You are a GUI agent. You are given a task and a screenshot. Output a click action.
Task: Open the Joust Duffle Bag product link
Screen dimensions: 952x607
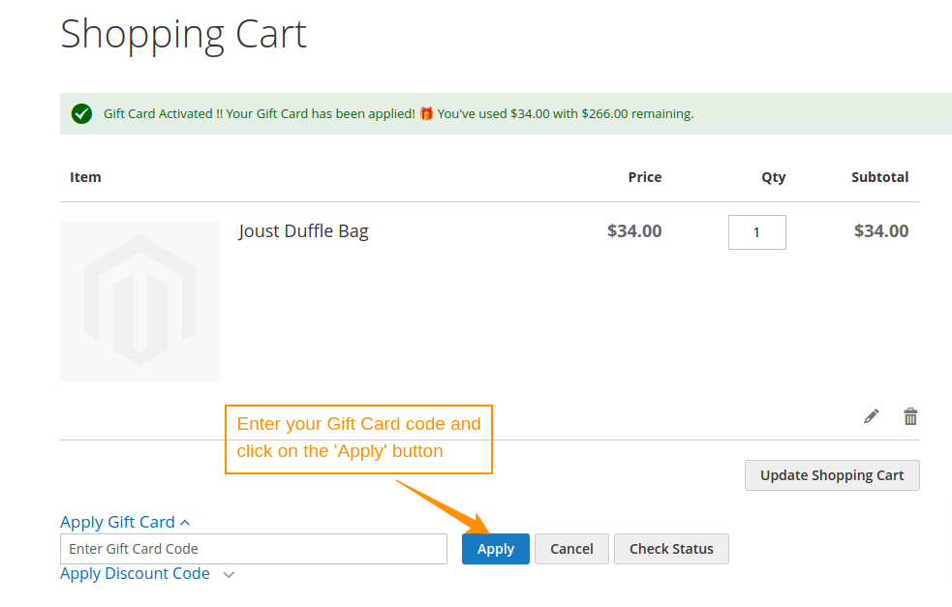pyautogui.click(x=303, y=231)
